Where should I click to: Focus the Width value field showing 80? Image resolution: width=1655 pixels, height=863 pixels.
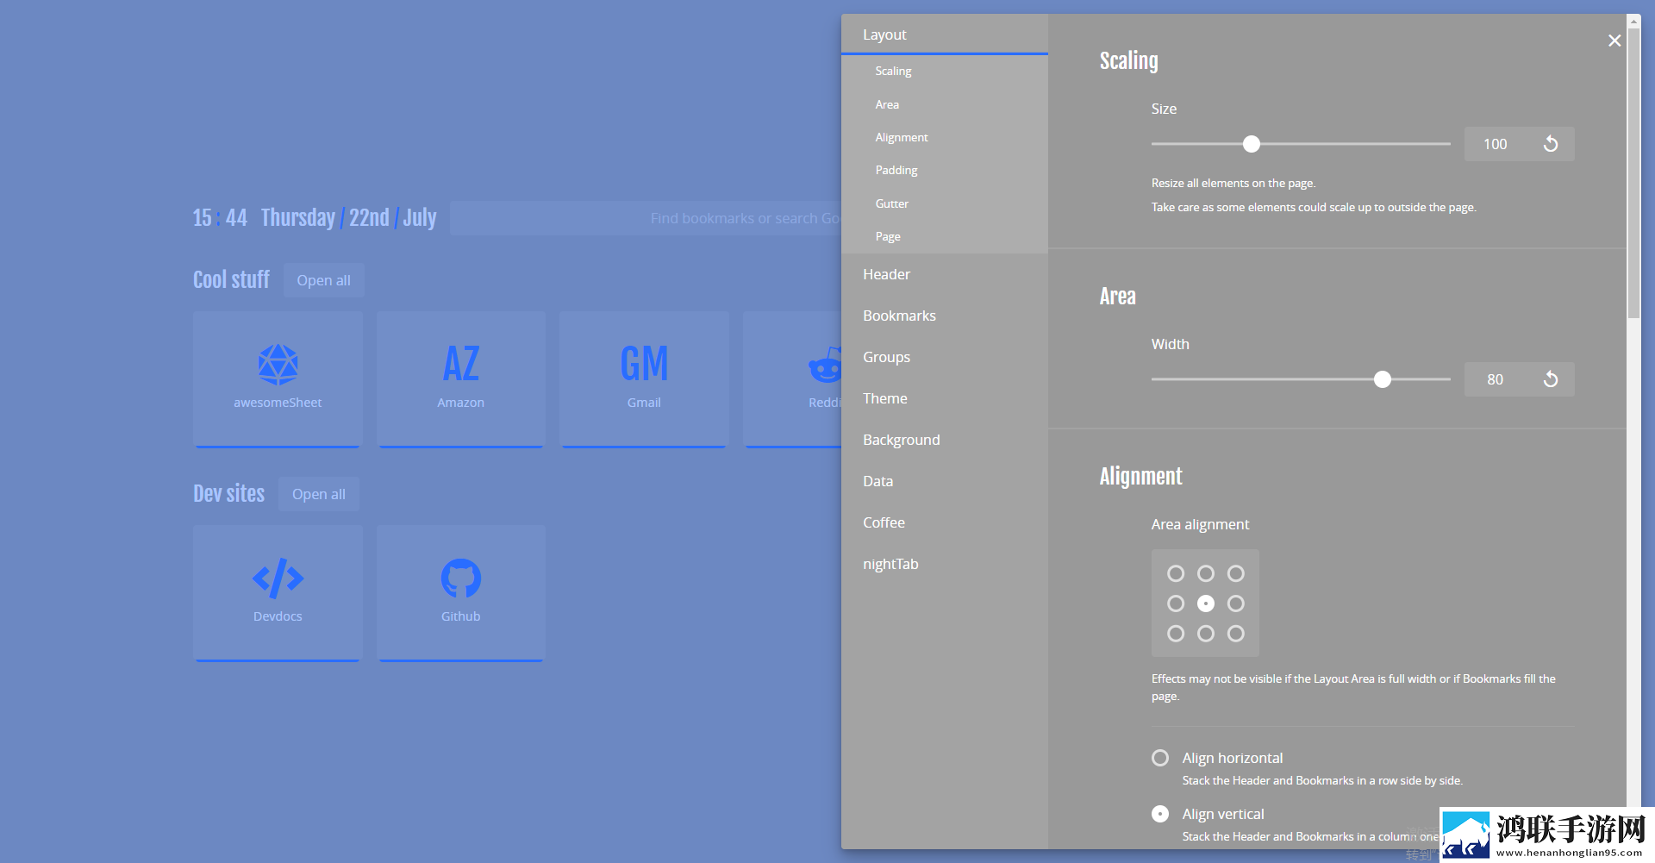[1496, 379]
